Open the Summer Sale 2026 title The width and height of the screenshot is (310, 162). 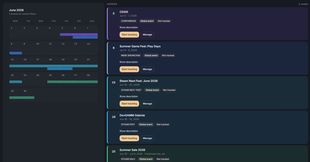coord(132,150)
